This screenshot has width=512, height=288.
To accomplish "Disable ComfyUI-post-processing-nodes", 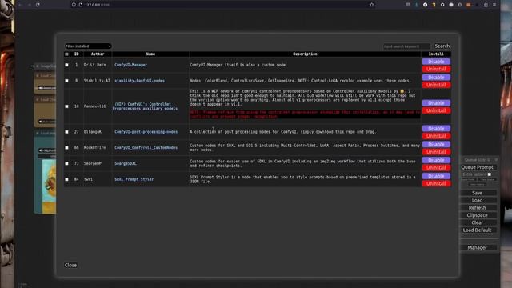I will 436,128.
